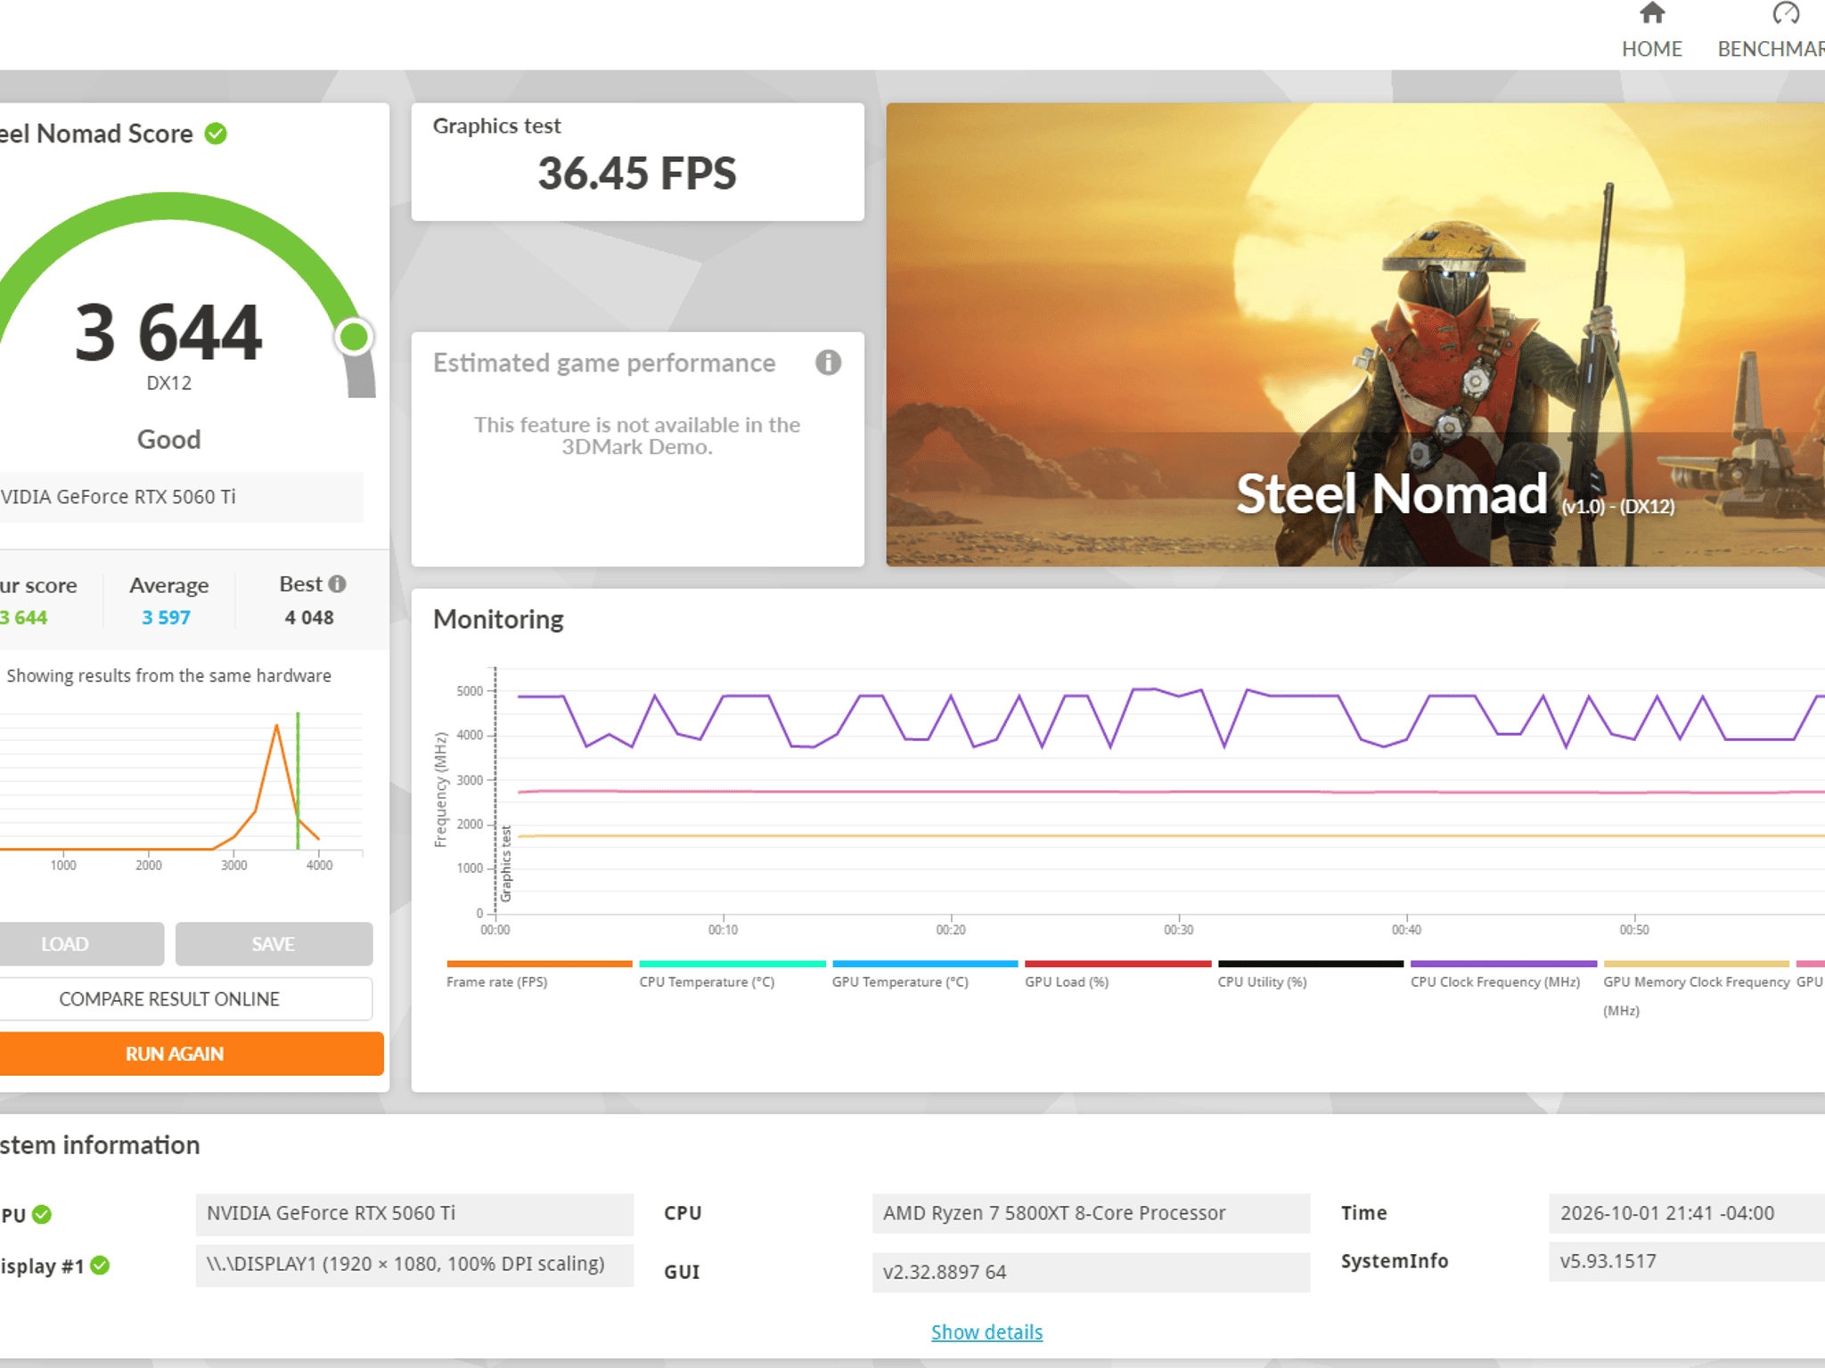
Task: Click the CPU field AMD Ryzen 7 5800XT
Action: [1091, 1214]
